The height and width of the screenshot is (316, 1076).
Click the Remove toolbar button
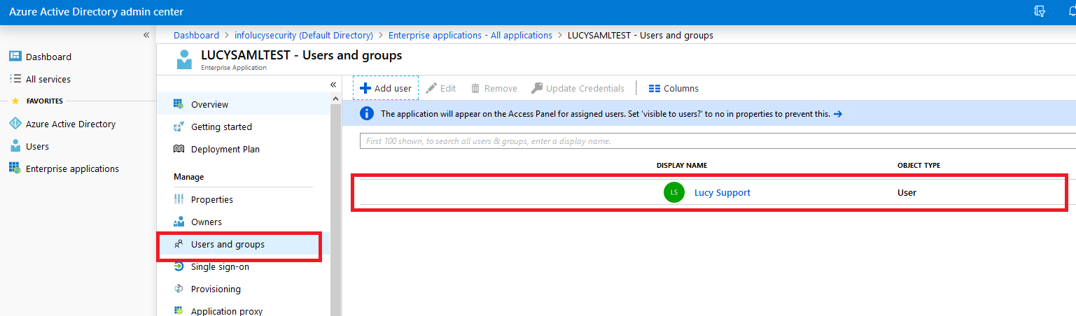tap(494, 88)
